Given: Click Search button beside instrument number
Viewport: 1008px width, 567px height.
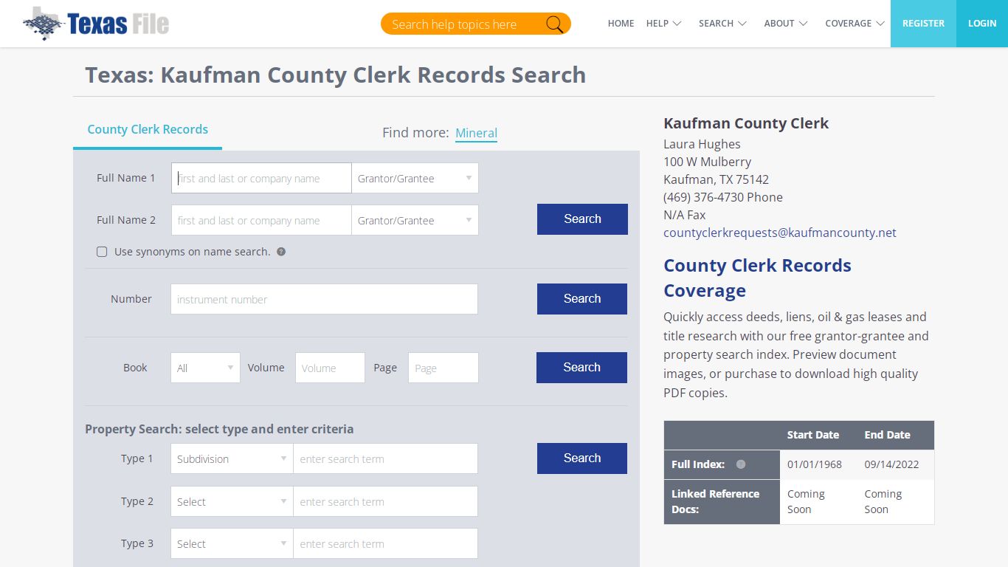Looking at the screenshot, I should coord(582,299).
